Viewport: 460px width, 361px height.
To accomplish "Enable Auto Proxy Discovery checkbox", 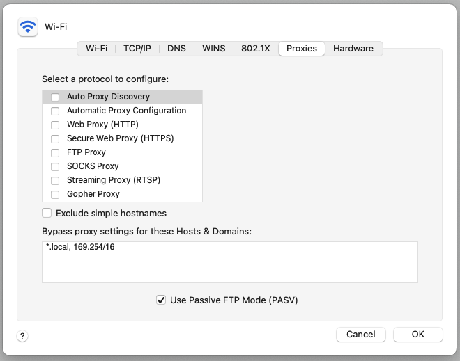I will [x=55, y=97].
